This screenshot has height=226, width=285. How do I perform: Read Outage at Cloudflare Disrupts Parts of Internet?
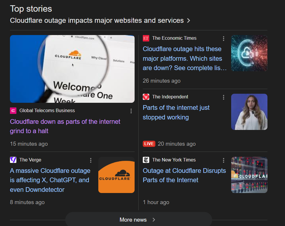click(x=184, y=175)
